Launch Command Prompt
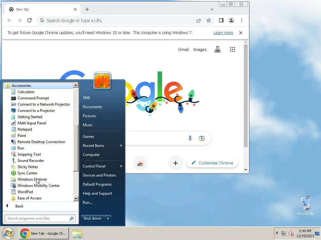 33,98
